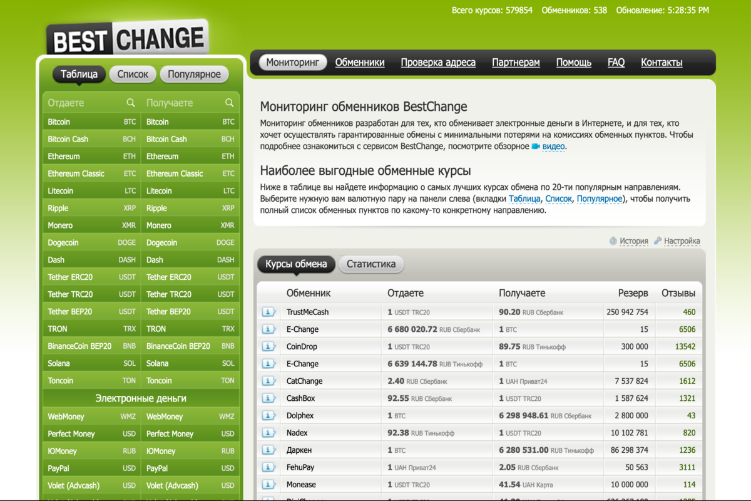751x501 pixels.
Task: Open the Помощь menu item
Action: pyautogui.click(x=574, y=63)
